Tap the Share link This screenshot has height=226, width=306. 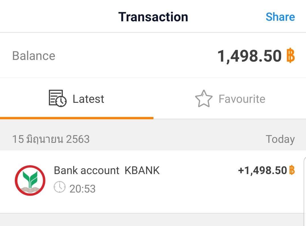pos(280,17)
